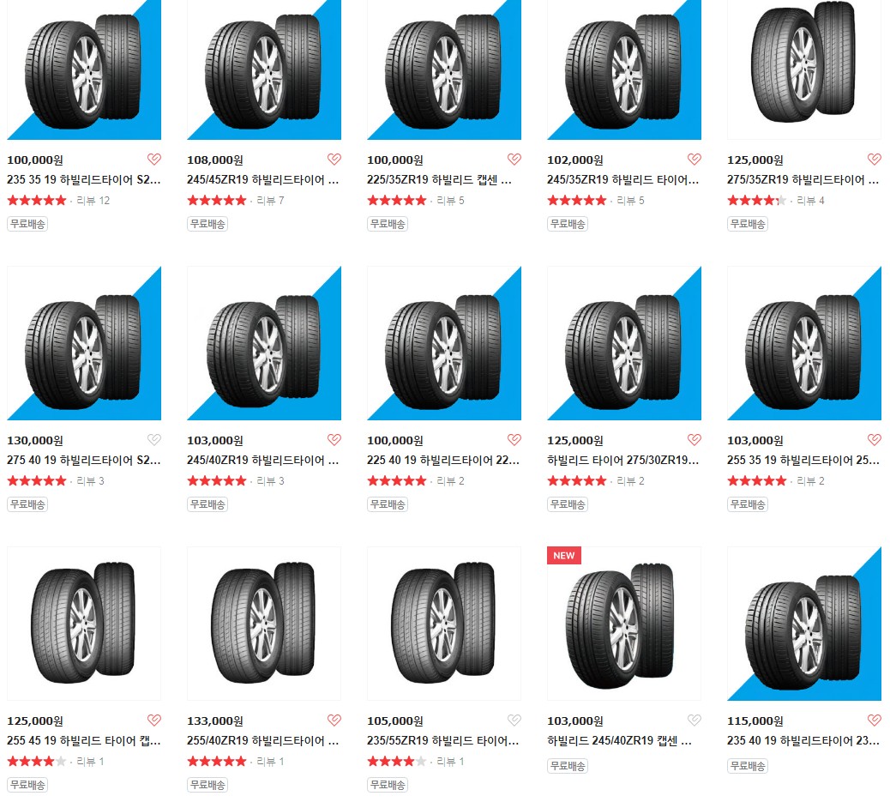View 235/55ZR19 tire product image
890x808 pixels.
(444, 624)
